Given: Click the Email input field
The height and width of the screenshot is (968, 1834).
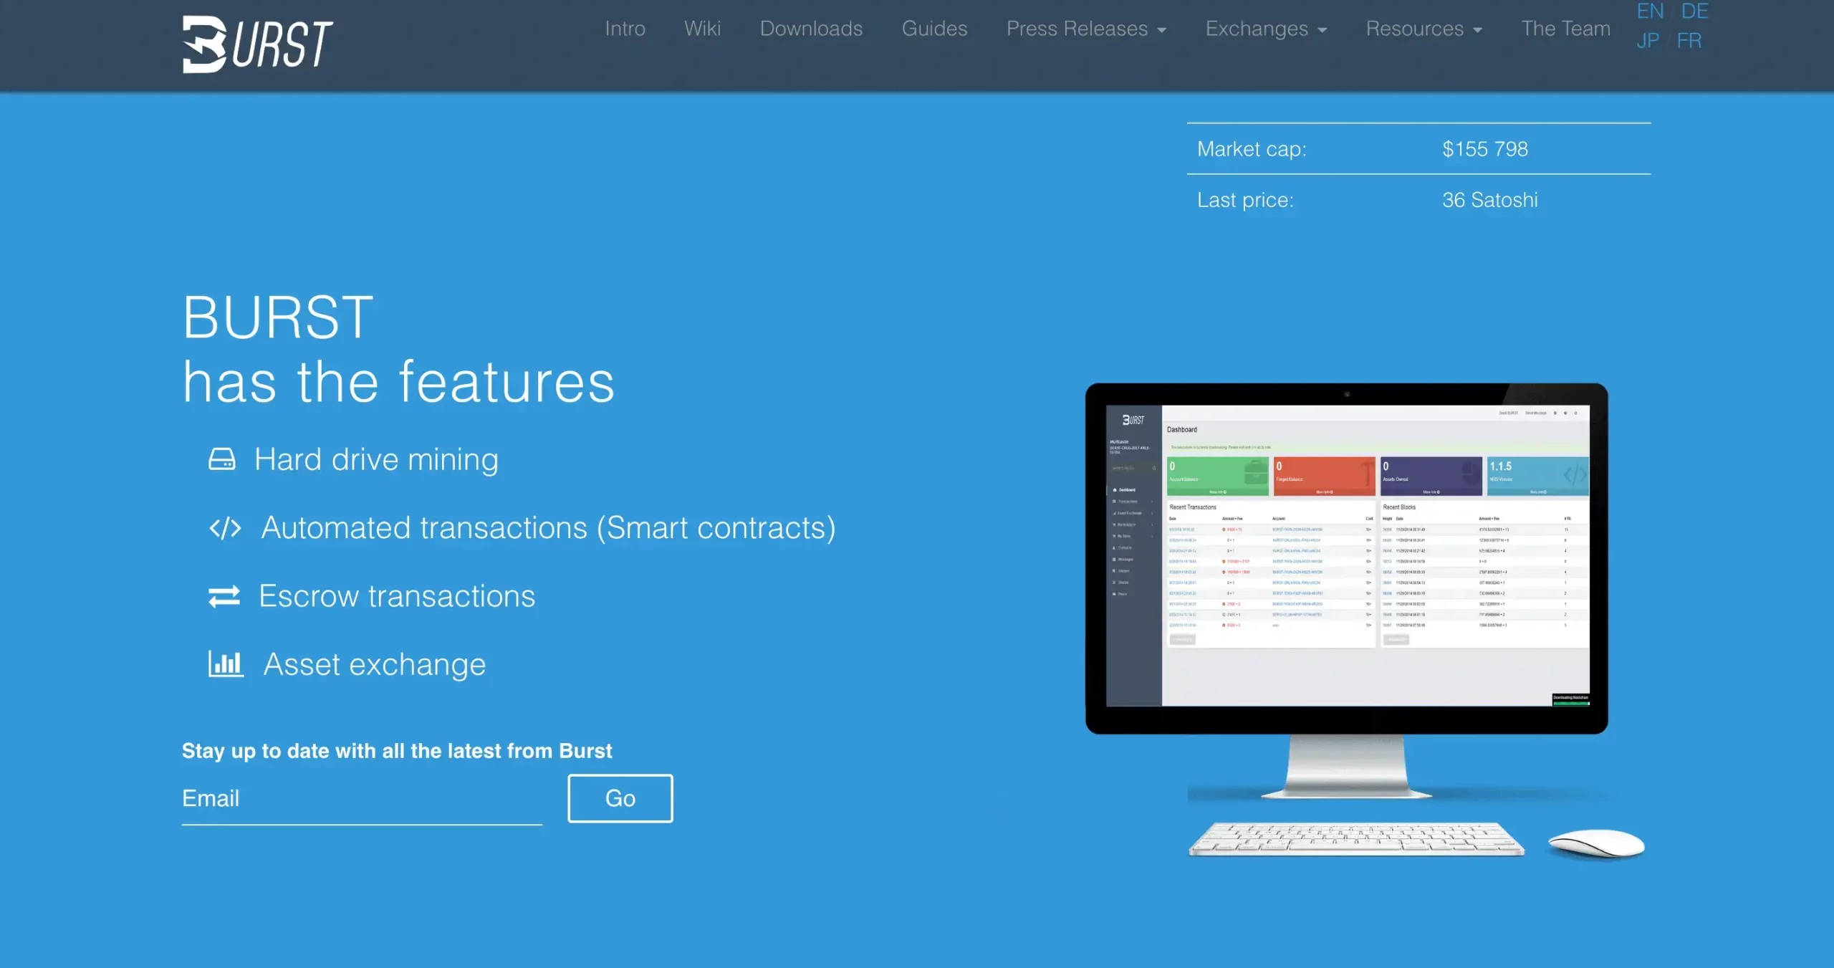Looking at the screenshot, I should coord(360,798).
